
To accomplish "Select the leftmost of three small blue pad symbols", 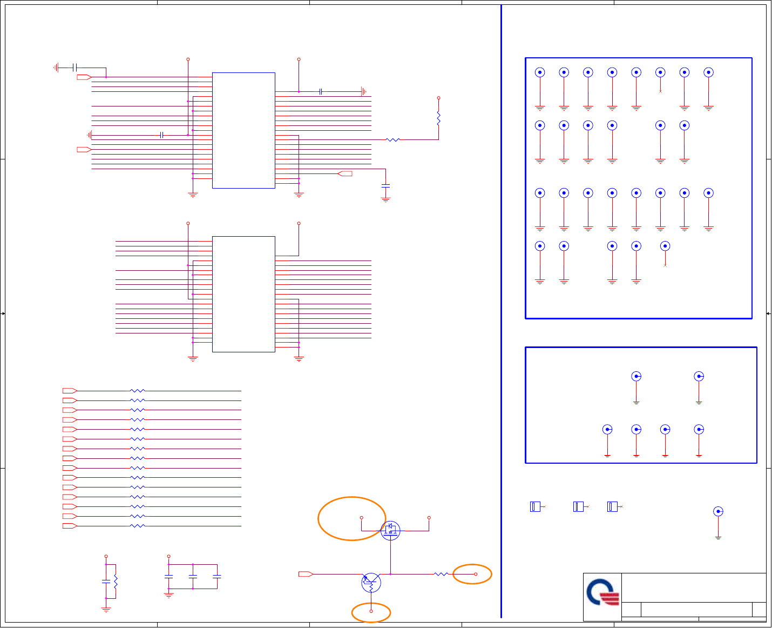I will [x=535, y=506].
